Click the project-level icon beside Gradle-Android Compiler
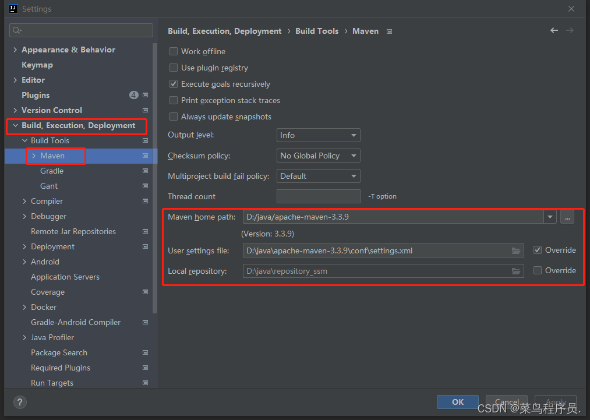The image size is (590, 420). coord(145,322)
